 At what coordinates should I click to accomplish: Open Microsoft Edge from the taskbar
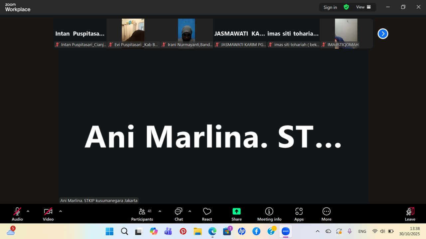tap(212, 231)
